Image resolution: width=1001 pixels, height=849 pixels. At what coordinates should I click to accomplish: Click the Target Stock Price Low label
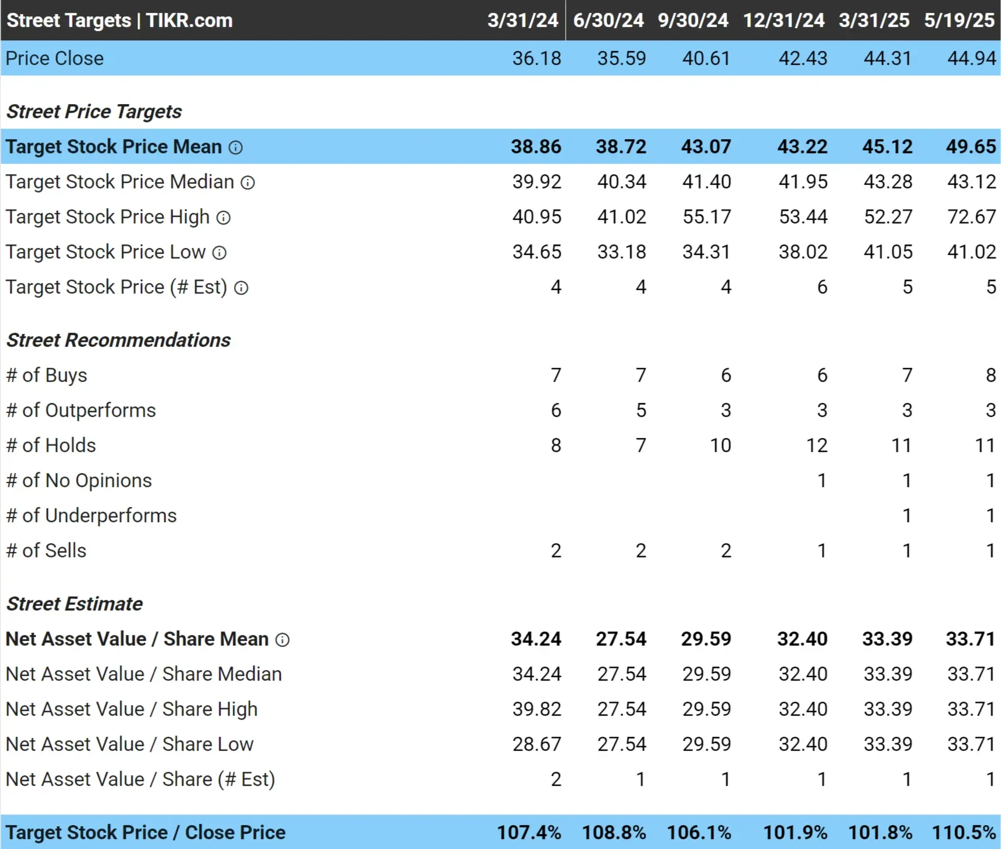click(106, 252)
